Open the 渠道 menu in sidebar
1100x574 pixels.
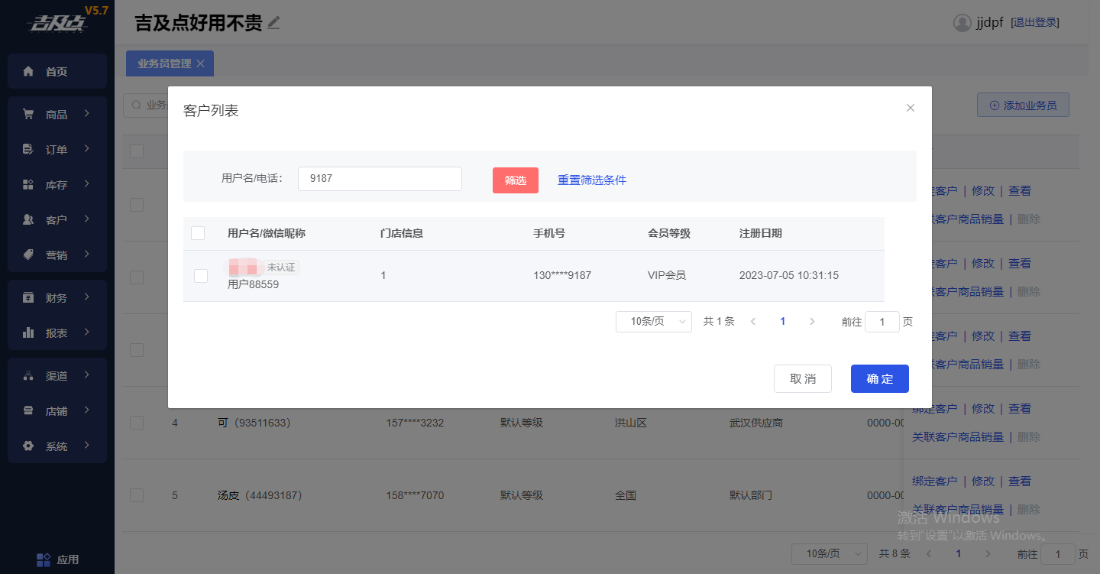point(57,375)
